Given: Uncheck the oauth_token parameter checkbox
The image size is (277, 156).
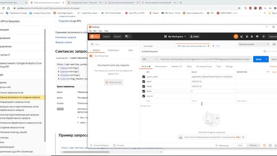Looking at the screenshot, I should click(x=144, y=77).
